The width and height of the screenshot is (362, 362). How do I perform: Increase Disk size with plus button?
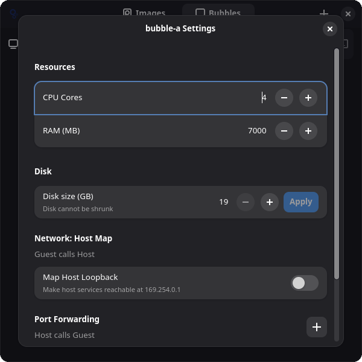pos(270,202)
